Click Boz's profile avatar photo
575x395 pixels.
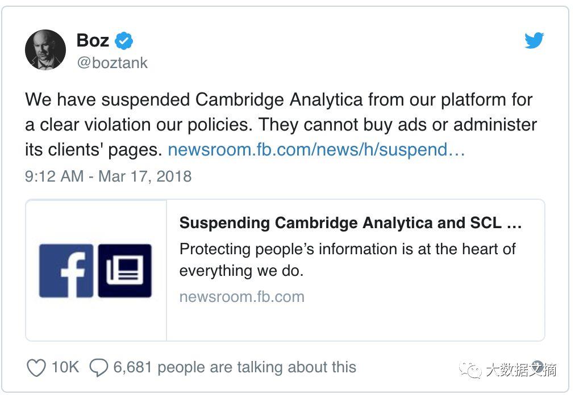point(45,50)
